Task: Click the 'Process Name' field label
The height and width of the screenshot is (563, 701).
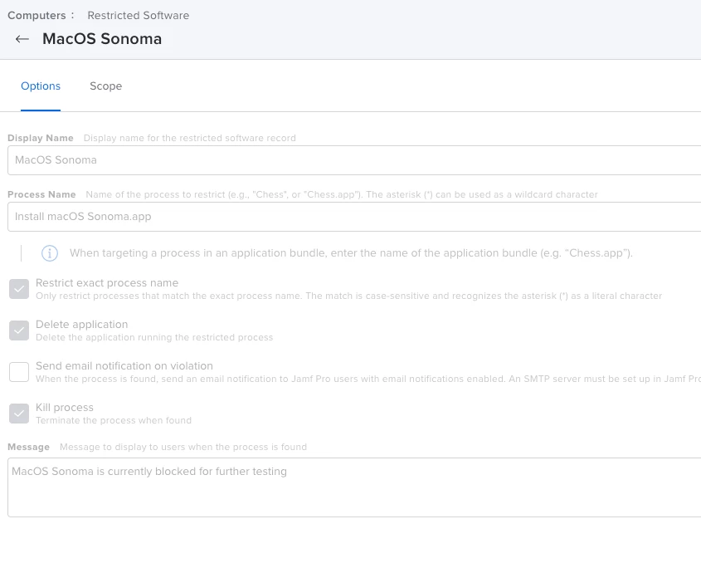Action: click(x=41, y=194)
